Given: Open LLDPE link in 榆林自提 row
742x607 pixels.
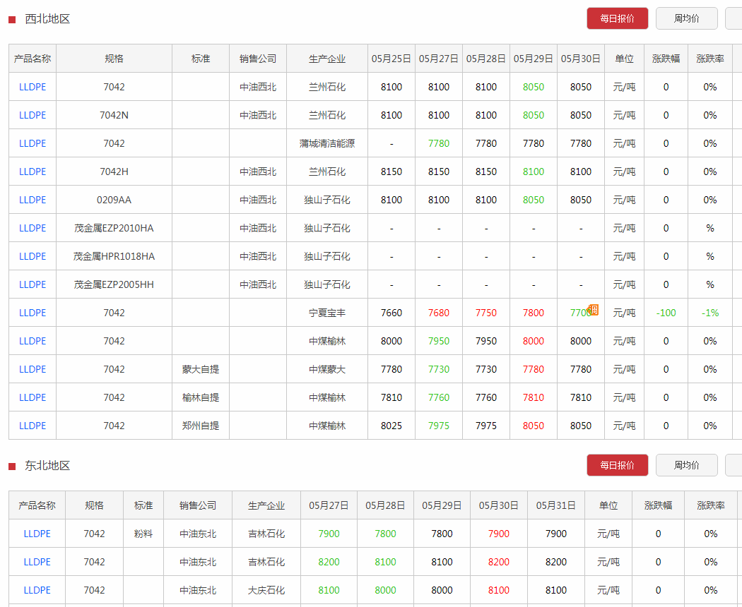Looking at the screenshot, I should (33, 397).
